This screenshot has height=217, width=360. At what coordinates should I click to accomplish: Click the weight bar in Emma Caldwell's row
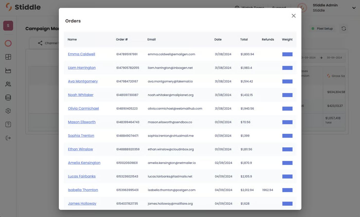[x=287, y=54]
